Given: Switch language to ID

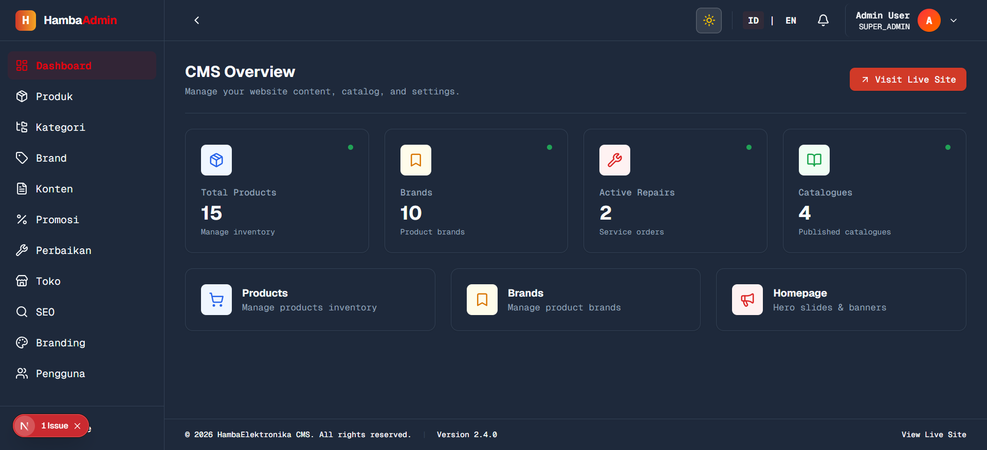Looking at the screenshot, I should pos(753,21).
